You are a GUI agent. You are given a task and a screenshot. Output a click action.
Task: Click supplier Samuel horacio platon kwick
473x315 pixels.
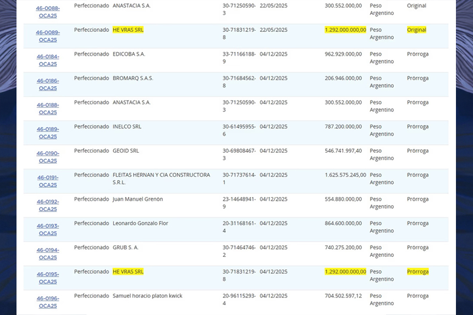coord(147,296)
